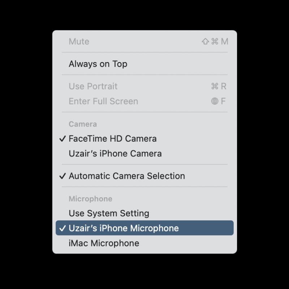Viewport: 289px width, 289px height.
Task: Click the Shift arrow icon in the Mute shortcut
Action: 205,42
